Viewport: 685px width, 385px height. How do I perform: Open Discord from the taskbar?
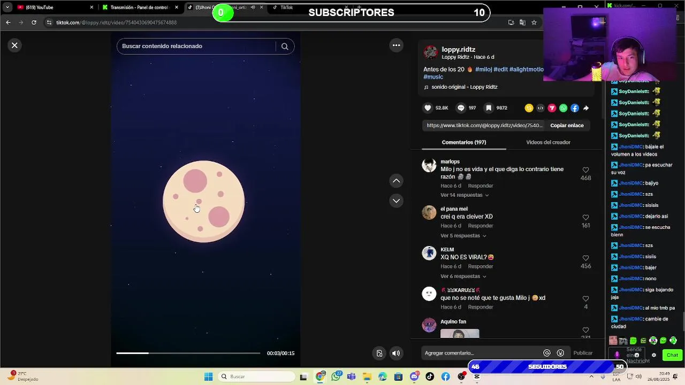pyautogui.click(x=414, y=376)
